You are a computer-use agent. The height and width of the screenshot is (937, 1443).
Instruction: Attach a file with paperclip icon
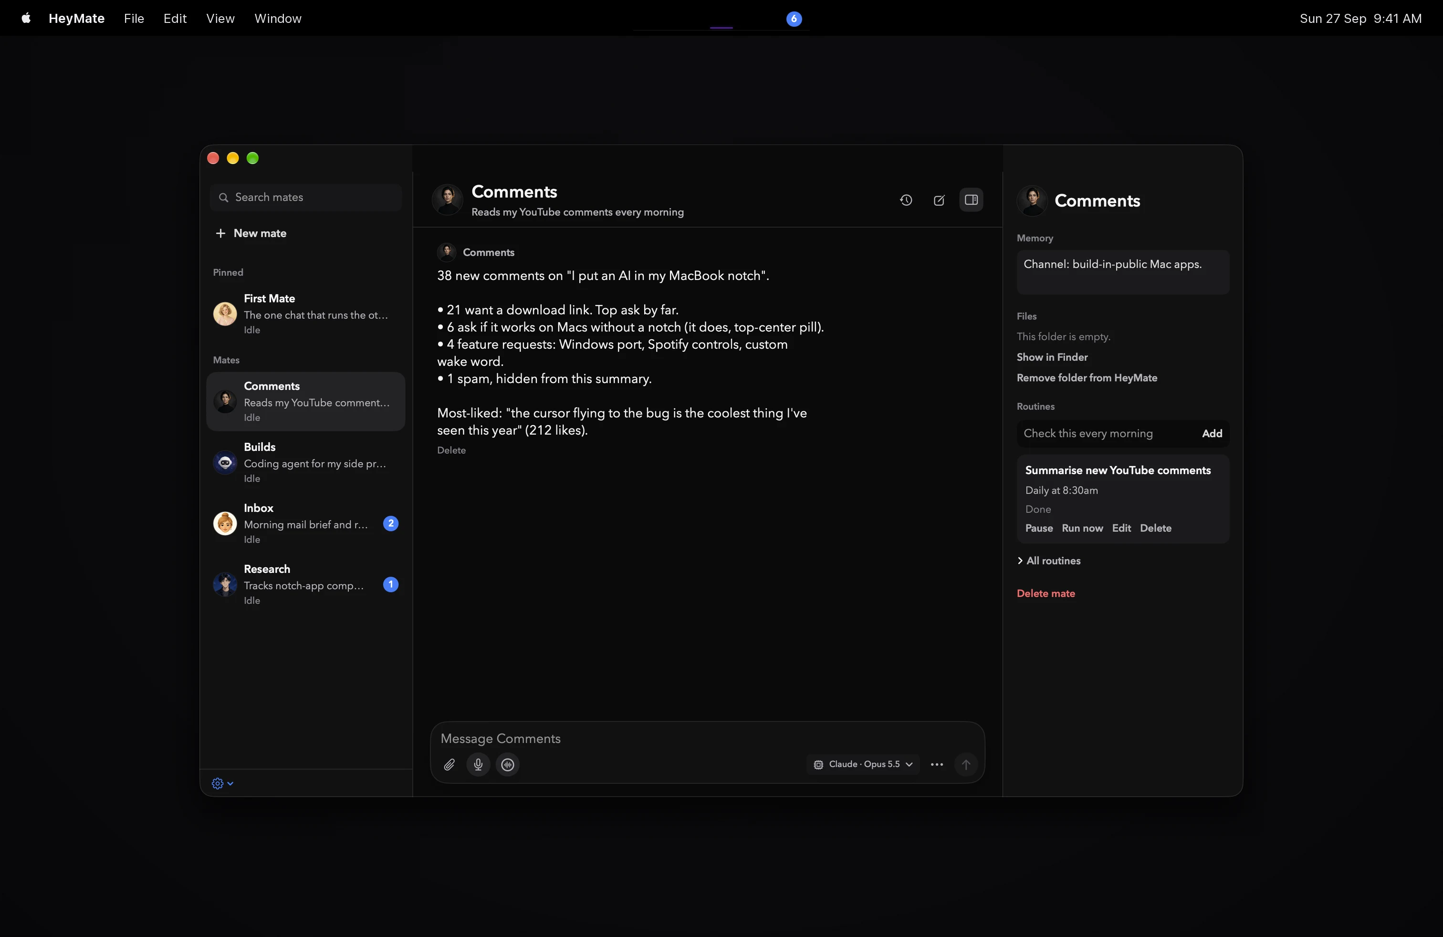(x=449, y=764)
